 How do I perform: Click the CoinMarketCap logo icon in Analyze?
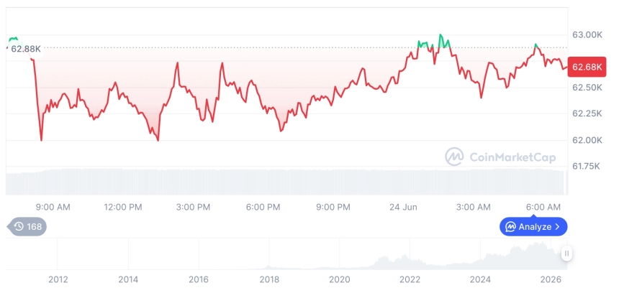pos(511,227)
